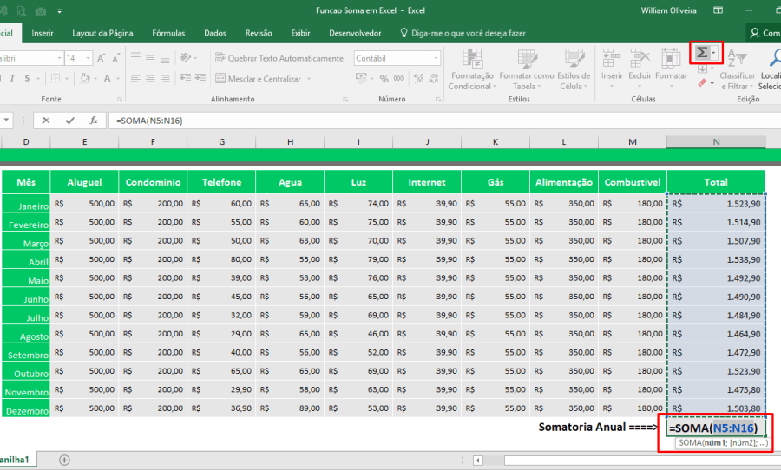Increase indent
The width and height of the screenshot is (781, 470).
(200, 79)
